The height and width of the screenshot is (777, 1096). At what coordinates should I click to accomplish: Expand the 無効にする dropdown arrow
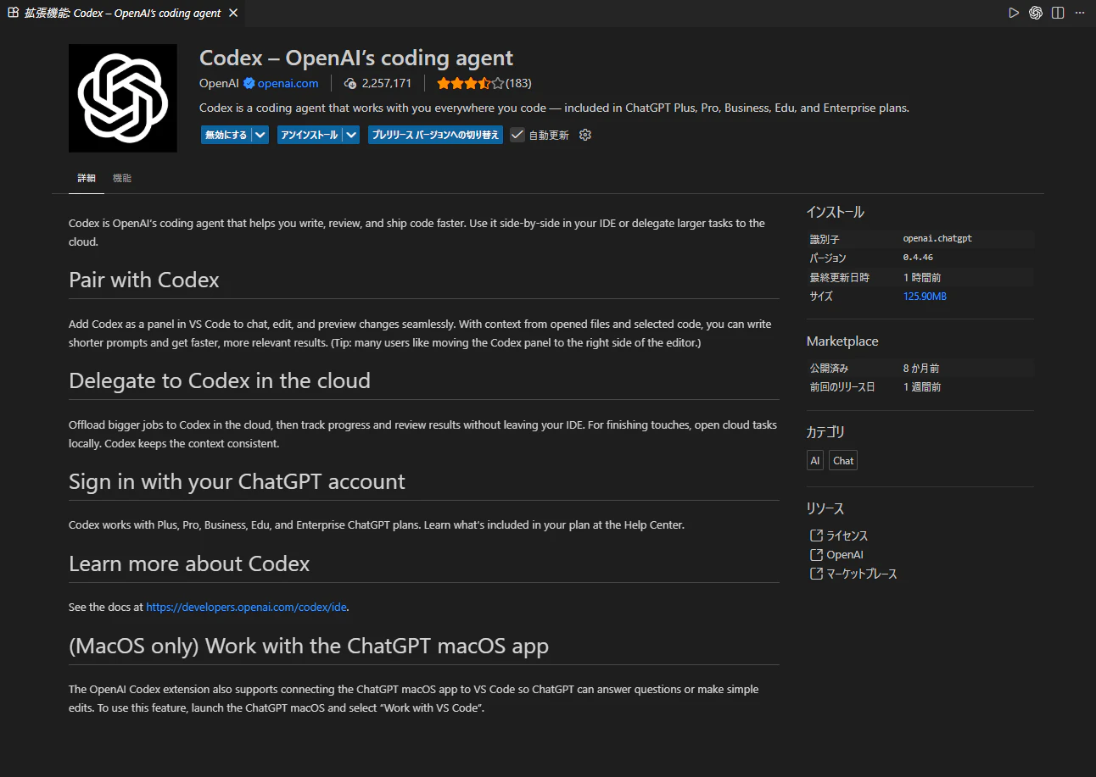(x=260, y=135)
